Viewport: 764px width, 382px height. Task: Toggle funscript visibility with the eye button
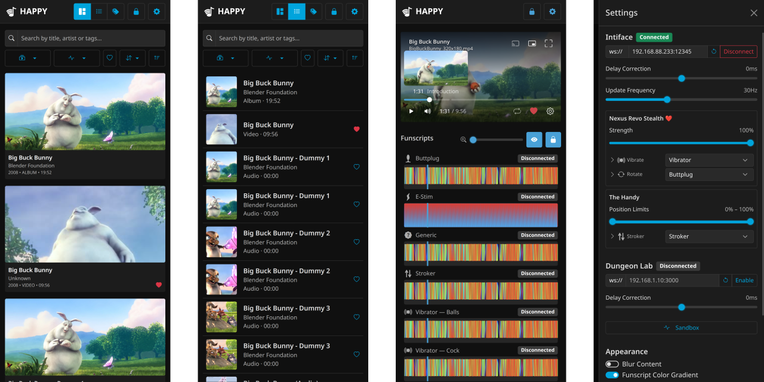click(x=534, y=140)
